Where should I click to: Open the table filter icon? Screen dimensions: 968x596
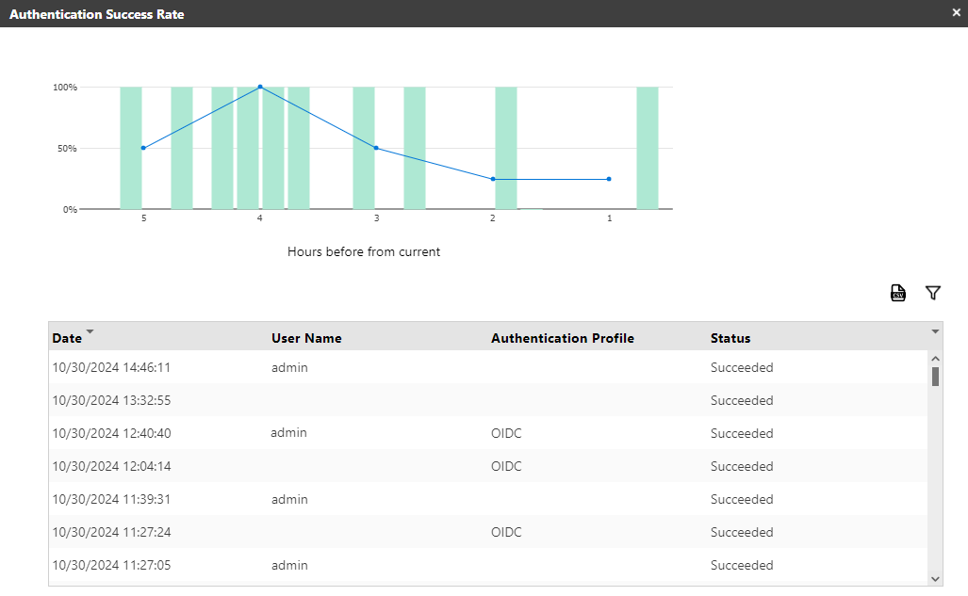click(933, 293)
